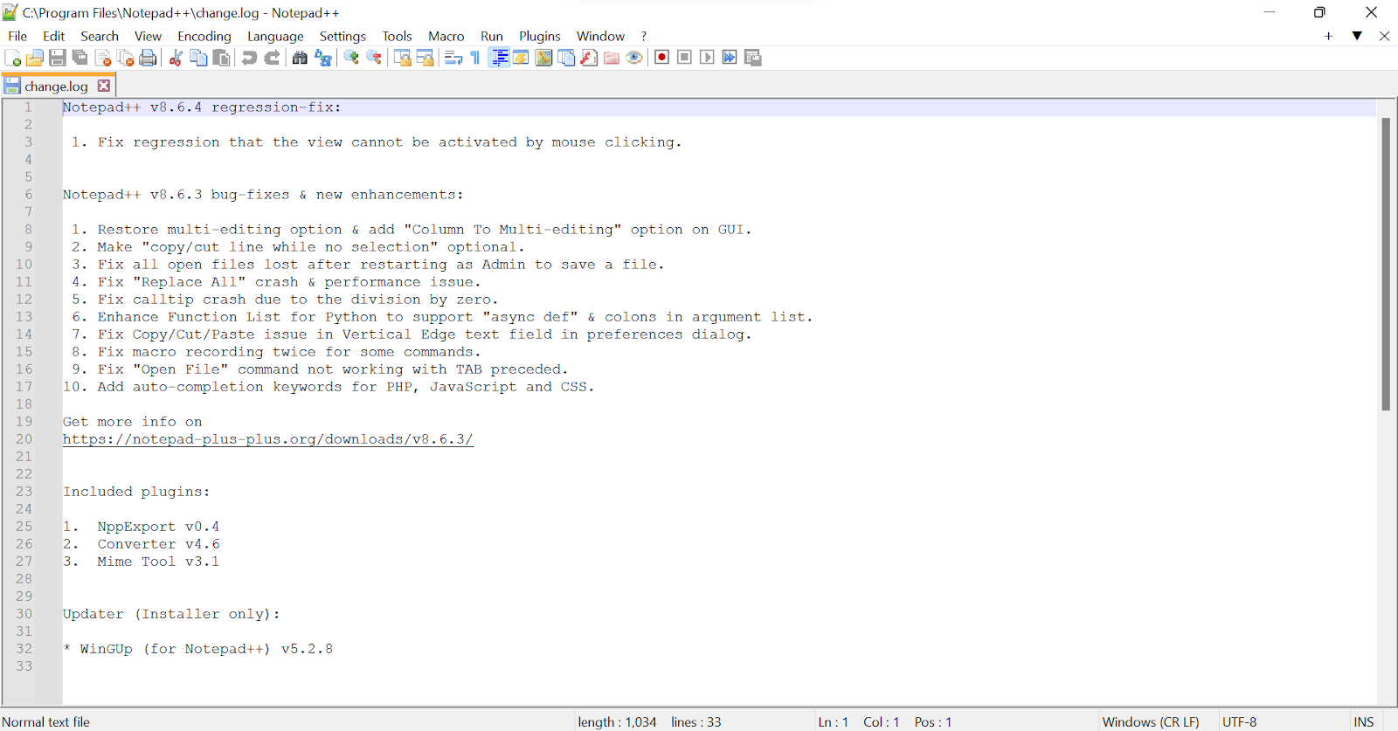Undo the last action with the Undo arrow
The height and width of the screenshot is (731, 1398).
pyautogui.click(x=249, y=58)
